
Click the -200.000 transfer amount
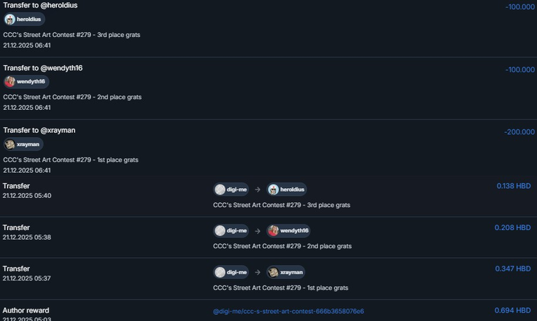[x=519, y=131]
